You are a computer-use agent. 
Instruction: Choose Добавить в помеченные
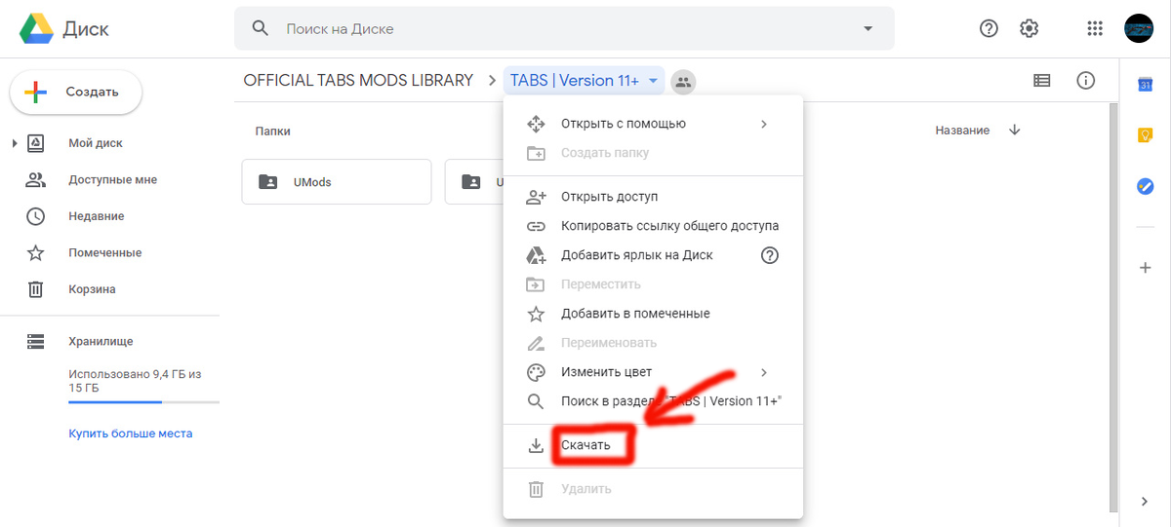tap(653, 314)
